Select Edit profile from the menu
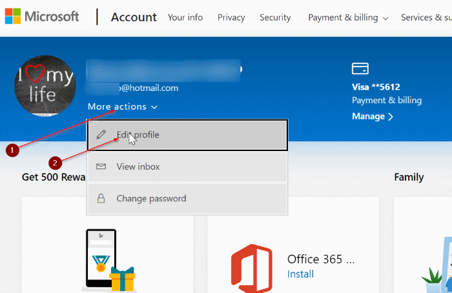452x293 pixels. (187, 135)
